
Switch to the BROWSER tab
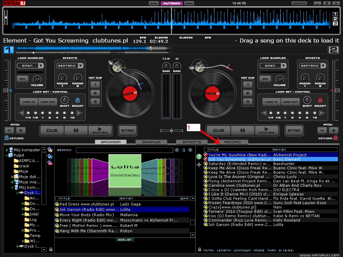click(x=111, y=142)
